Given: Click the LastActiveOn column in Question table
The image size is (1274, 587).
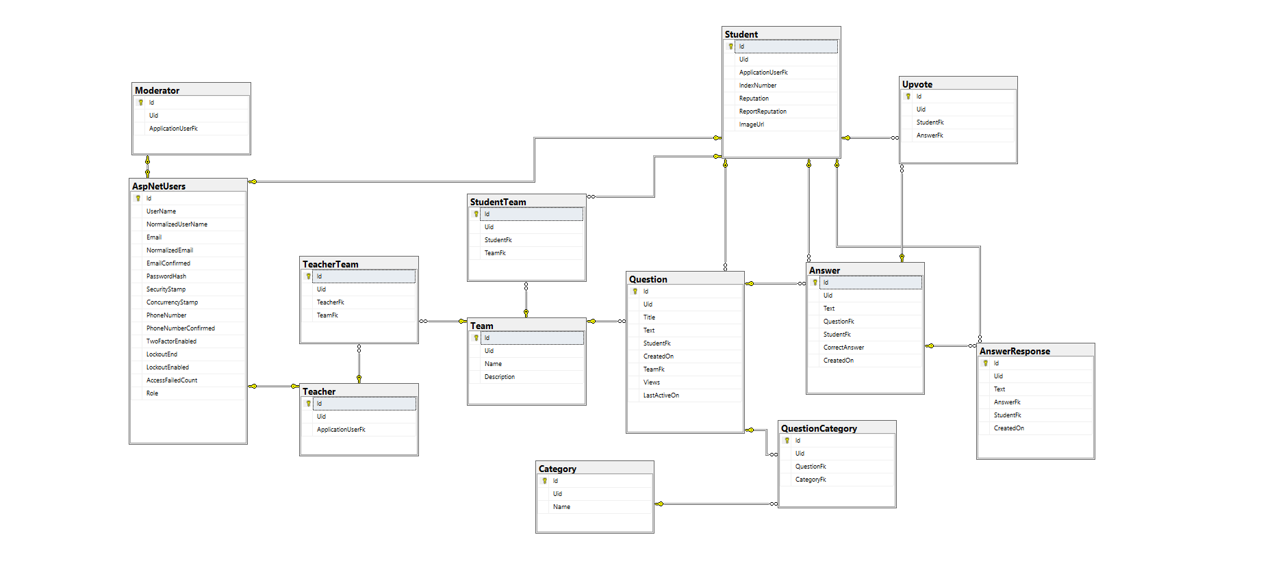Looking at the screenshot, I should 661,395.
